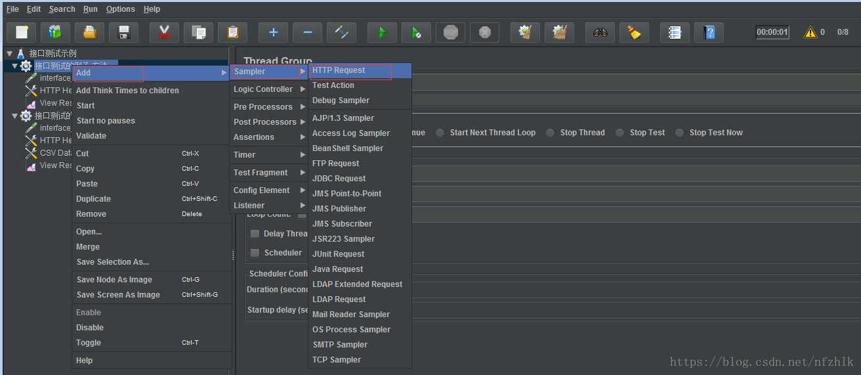Clear all results with double broom icon

click(x=559, y=32)
